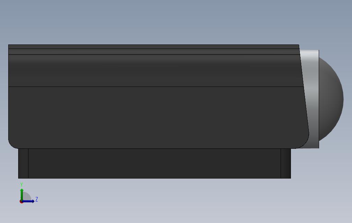This screenshot has height=223, width=352.
Task: Click the rounded bottom-right corner of housing
Action: pos(305,145)
